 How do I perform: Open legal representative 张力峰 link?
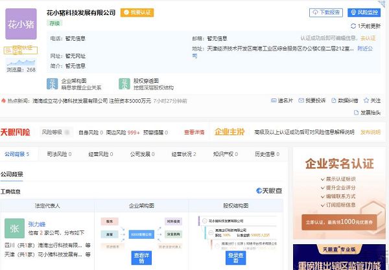(37, 224)
